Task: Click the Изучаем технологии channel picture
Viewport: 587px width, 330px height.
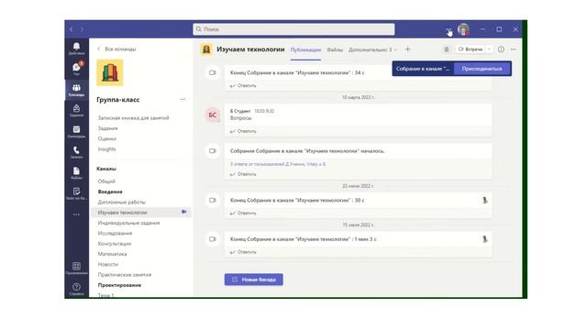Action: 206,49
